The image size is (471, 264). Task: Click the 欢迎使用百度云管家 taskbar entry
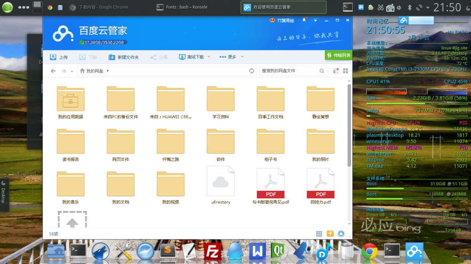(x=283, y=7)
